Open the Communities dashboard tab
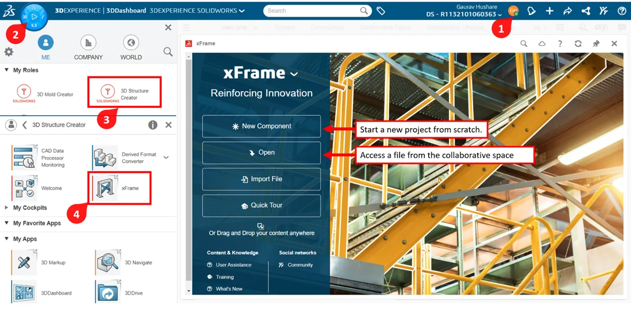Screen dimensions: 631x310 327,28
